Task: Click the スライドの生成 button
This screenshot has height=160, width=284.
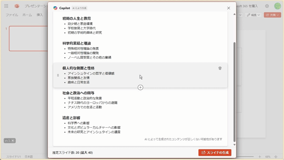Action: [215, 153]
